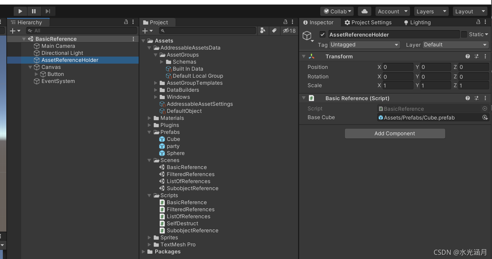Open the Static flags dropdown arrow

(487, 34)
